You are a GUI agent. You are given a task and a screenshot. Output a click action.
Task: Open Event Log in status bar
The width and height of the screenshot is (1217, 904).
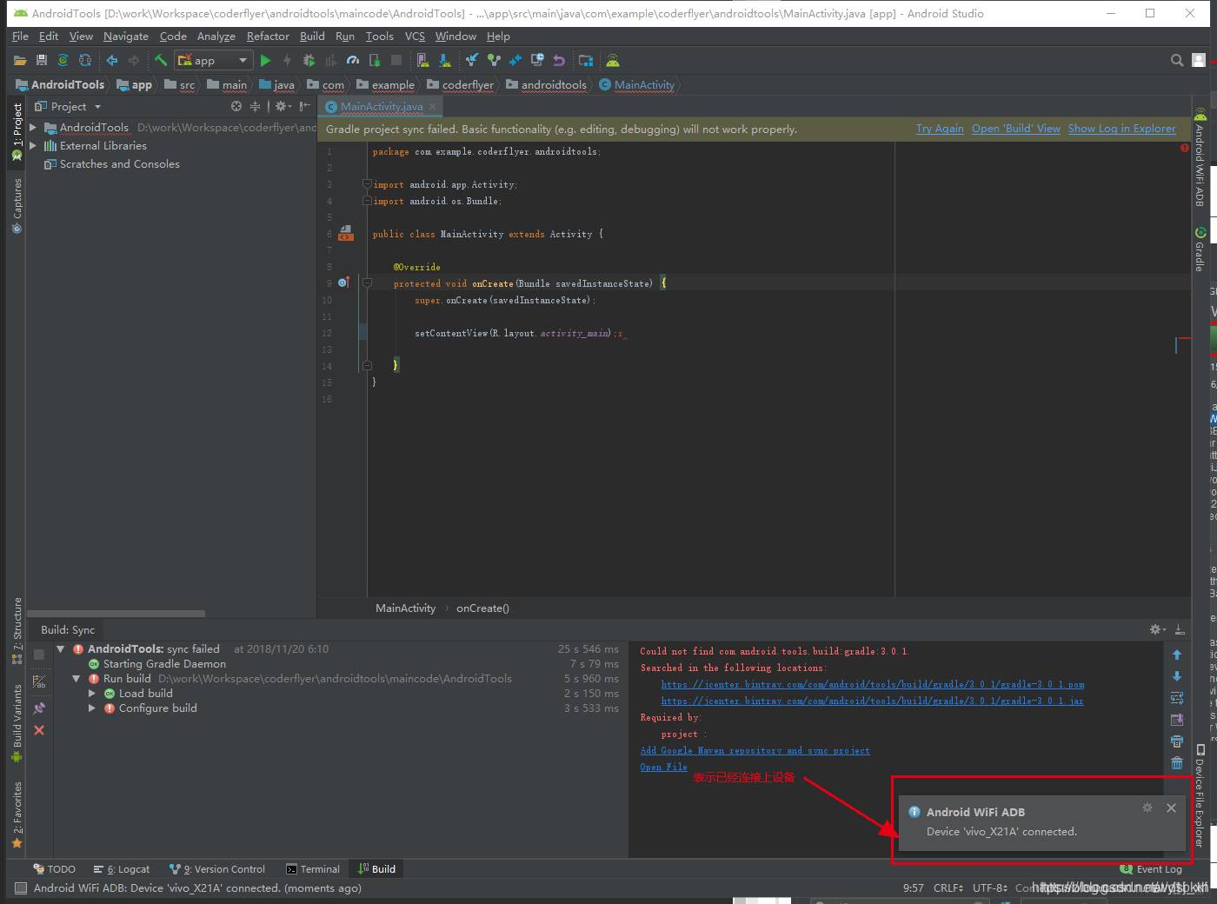pyautogui.click(x=1152, y=869)
